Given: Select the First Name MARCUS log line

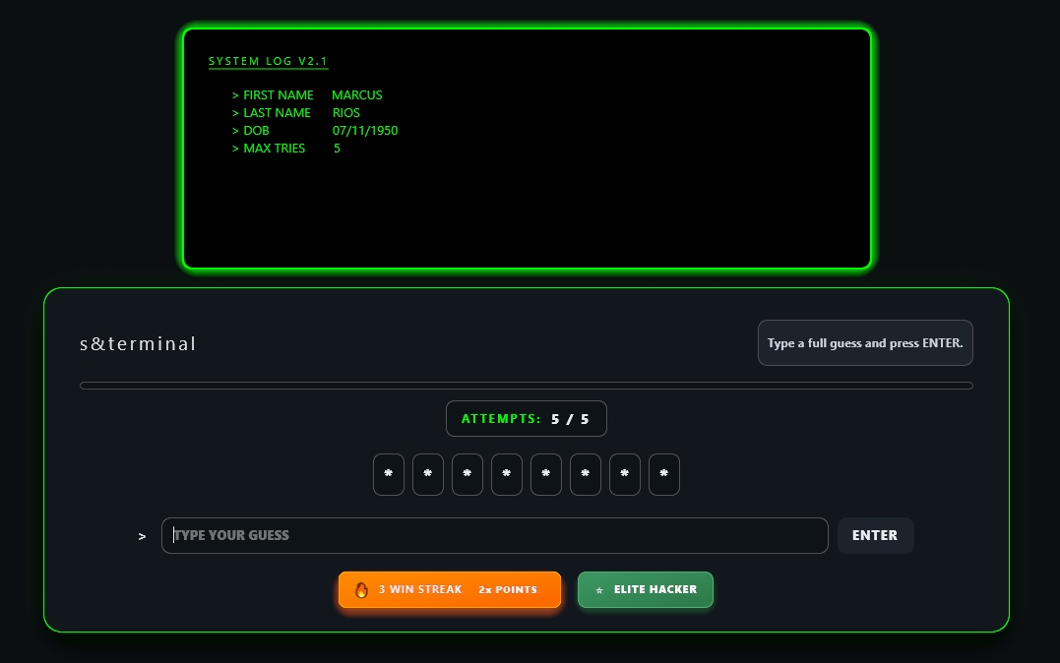Looking at the screenshot, I should [307, 95].
